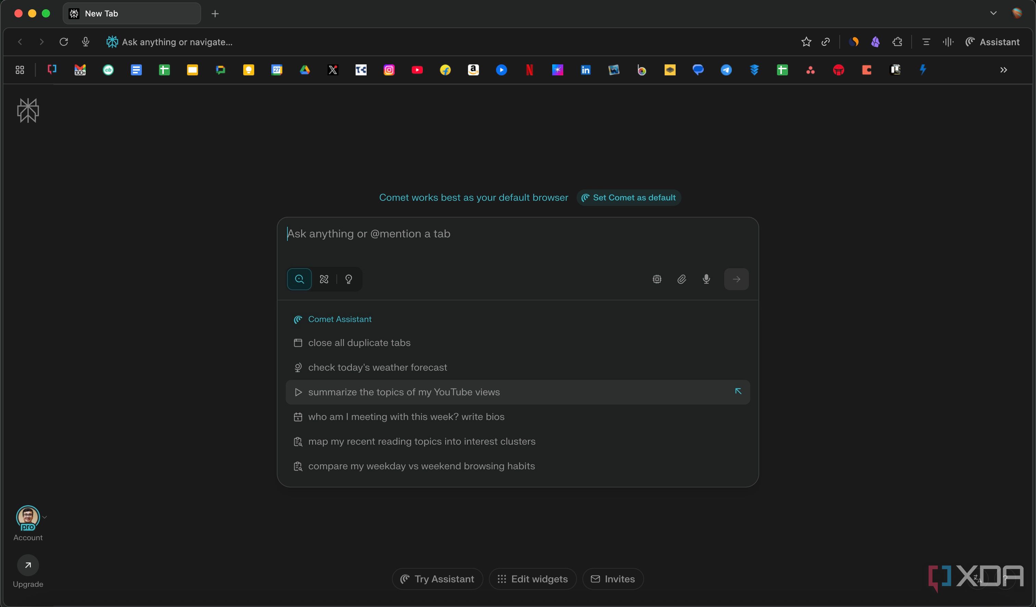Click the Perplexity logo in sidebar
The height and width of the screenshot is (607, 1036).
[28, 110]
